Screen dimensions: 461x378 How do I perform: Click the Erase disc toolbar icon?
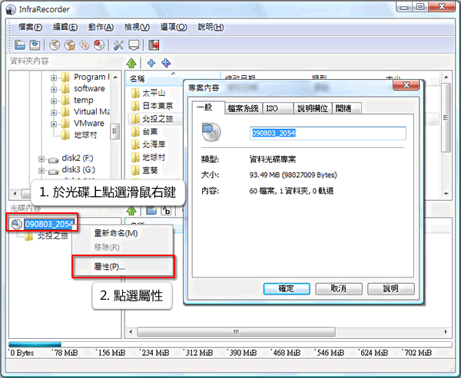click(x=99, y=45)
